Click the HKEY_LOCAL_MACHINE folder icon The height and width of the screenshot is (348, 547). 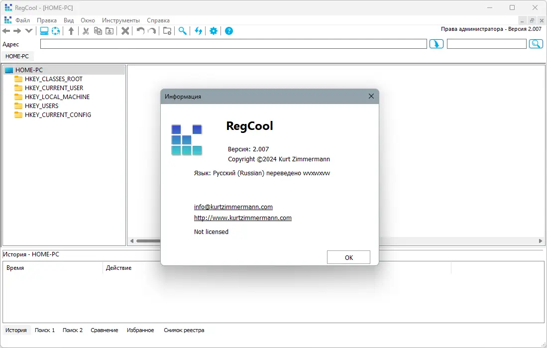[18, 97]
